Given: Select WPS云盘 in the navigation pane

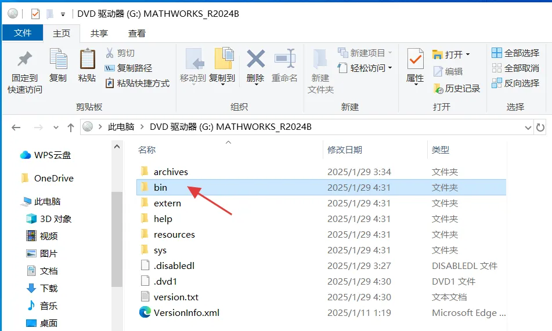Looking at the screenshot, I should click(46, 155).
